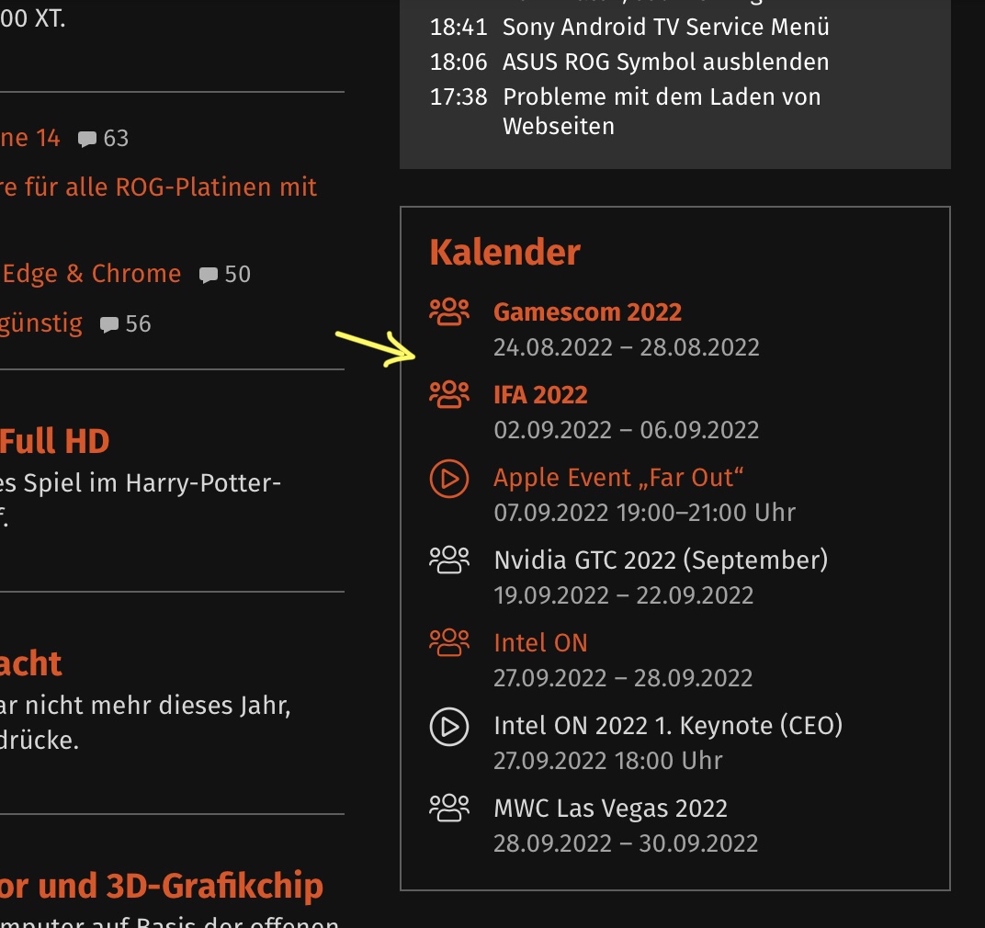This screenshot has height=928, width=985.
Task: Click teaser text about Spiel im Harry-Potter
Action: click(x=140, y=500)
